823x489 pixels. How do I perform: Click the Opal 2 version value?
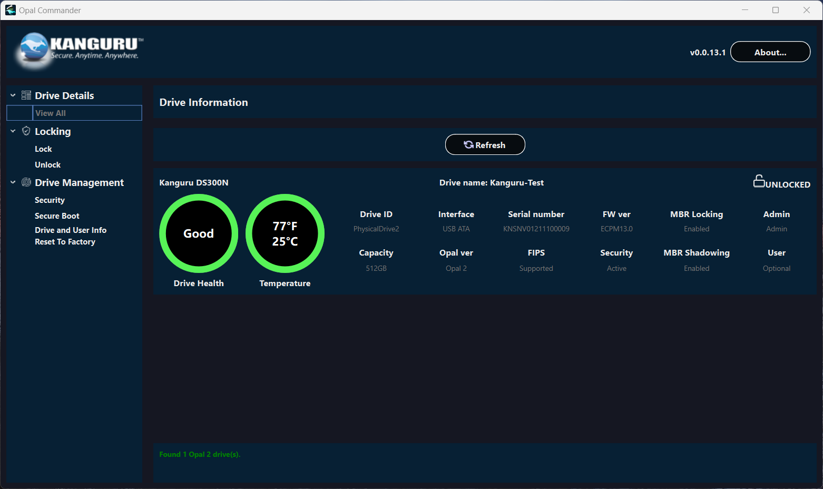pyautogui.click(x=456, y=268)
